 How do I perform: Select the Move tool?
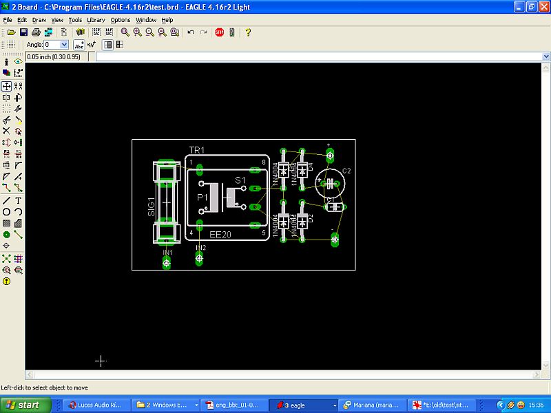[x=6, y=86]
